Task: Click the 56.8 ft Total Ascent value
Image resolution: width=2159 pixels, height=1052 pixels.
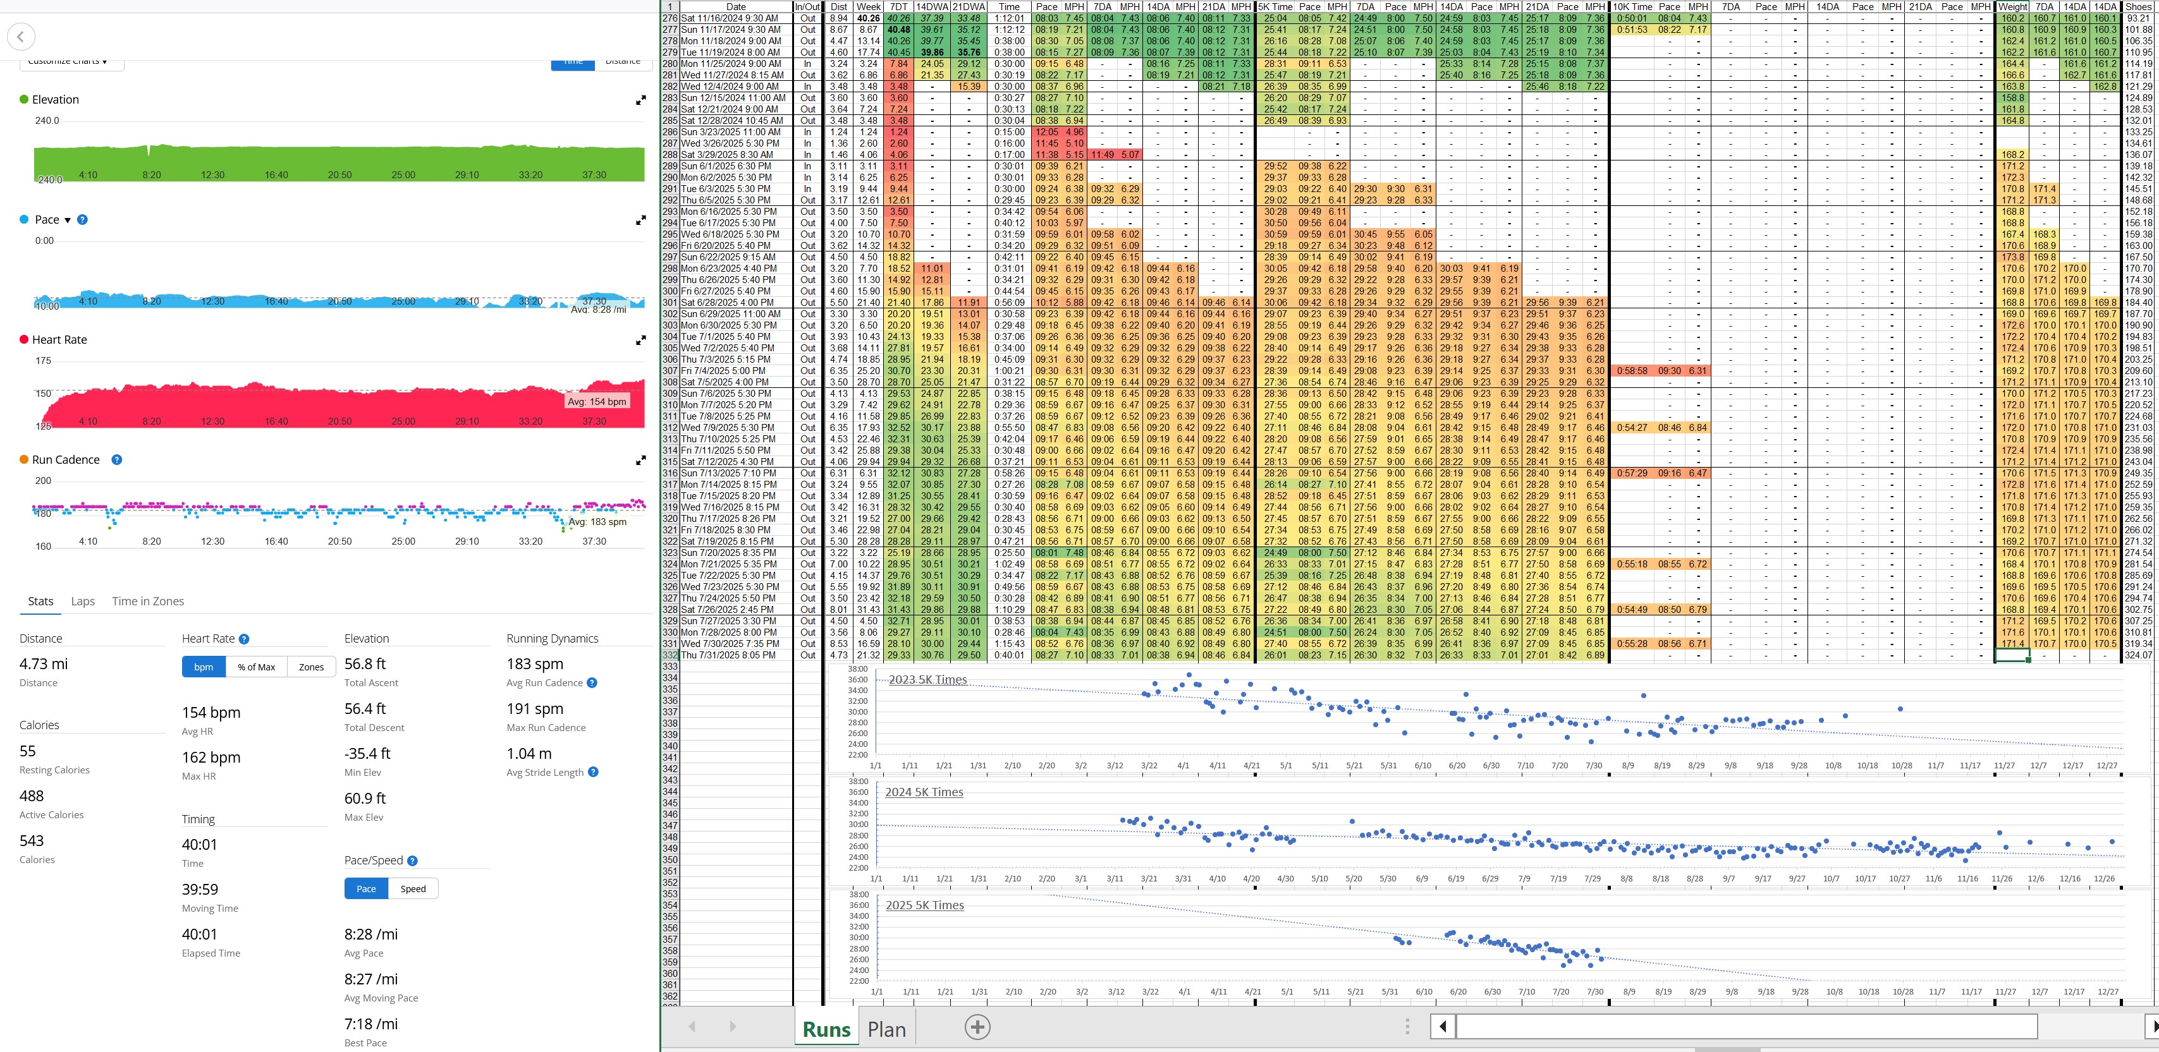Action: pos(365,664)
